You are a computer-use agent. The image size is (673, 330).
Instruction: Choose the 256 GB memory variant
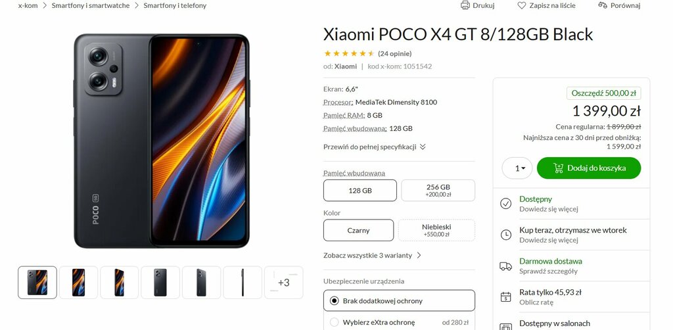(x=438, y=190)
